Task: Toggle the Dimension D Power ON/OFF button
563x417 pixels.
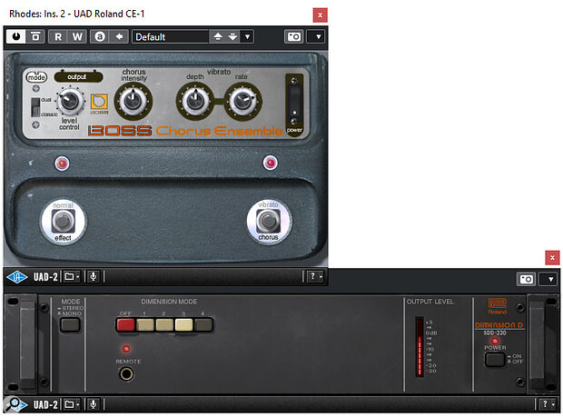Action: 495,360
